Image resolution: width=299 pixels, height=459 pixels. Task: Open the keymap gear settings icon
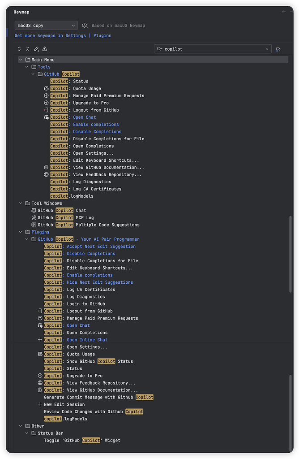85,26
